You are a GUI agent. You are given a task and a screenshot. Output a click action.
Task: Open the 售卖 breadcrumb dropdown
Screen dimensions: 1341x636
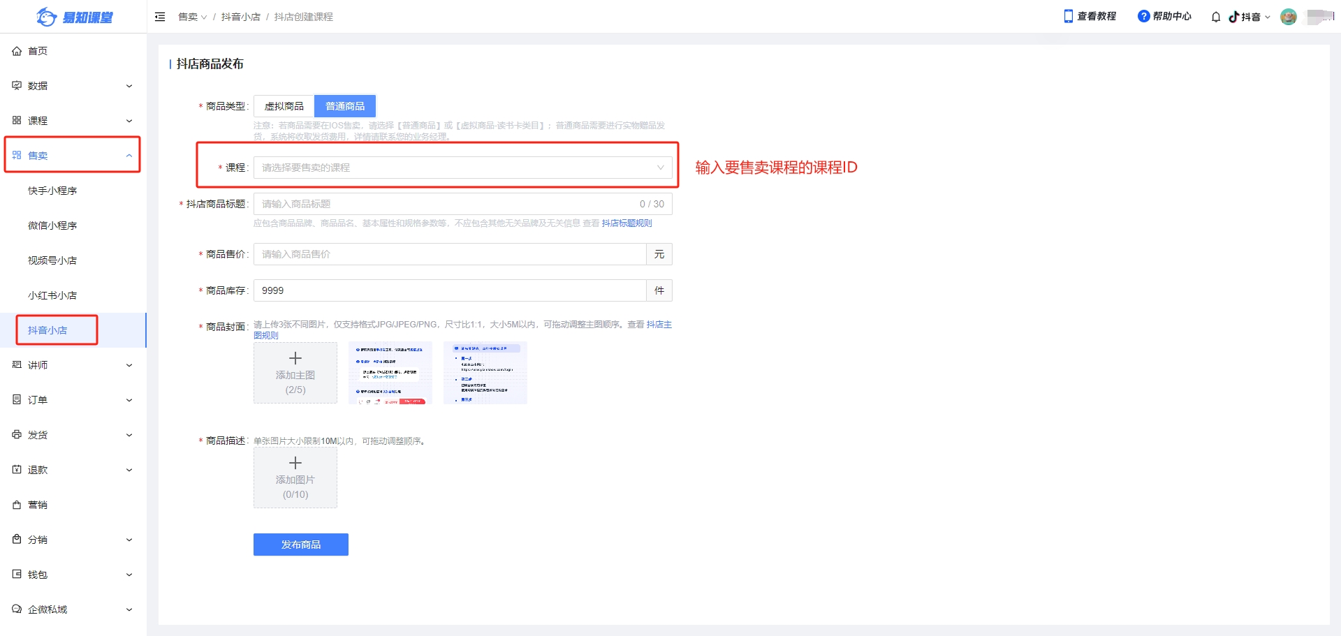point(193,17)
